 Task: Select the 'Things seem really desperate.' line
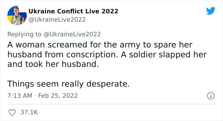pos(68,84)
